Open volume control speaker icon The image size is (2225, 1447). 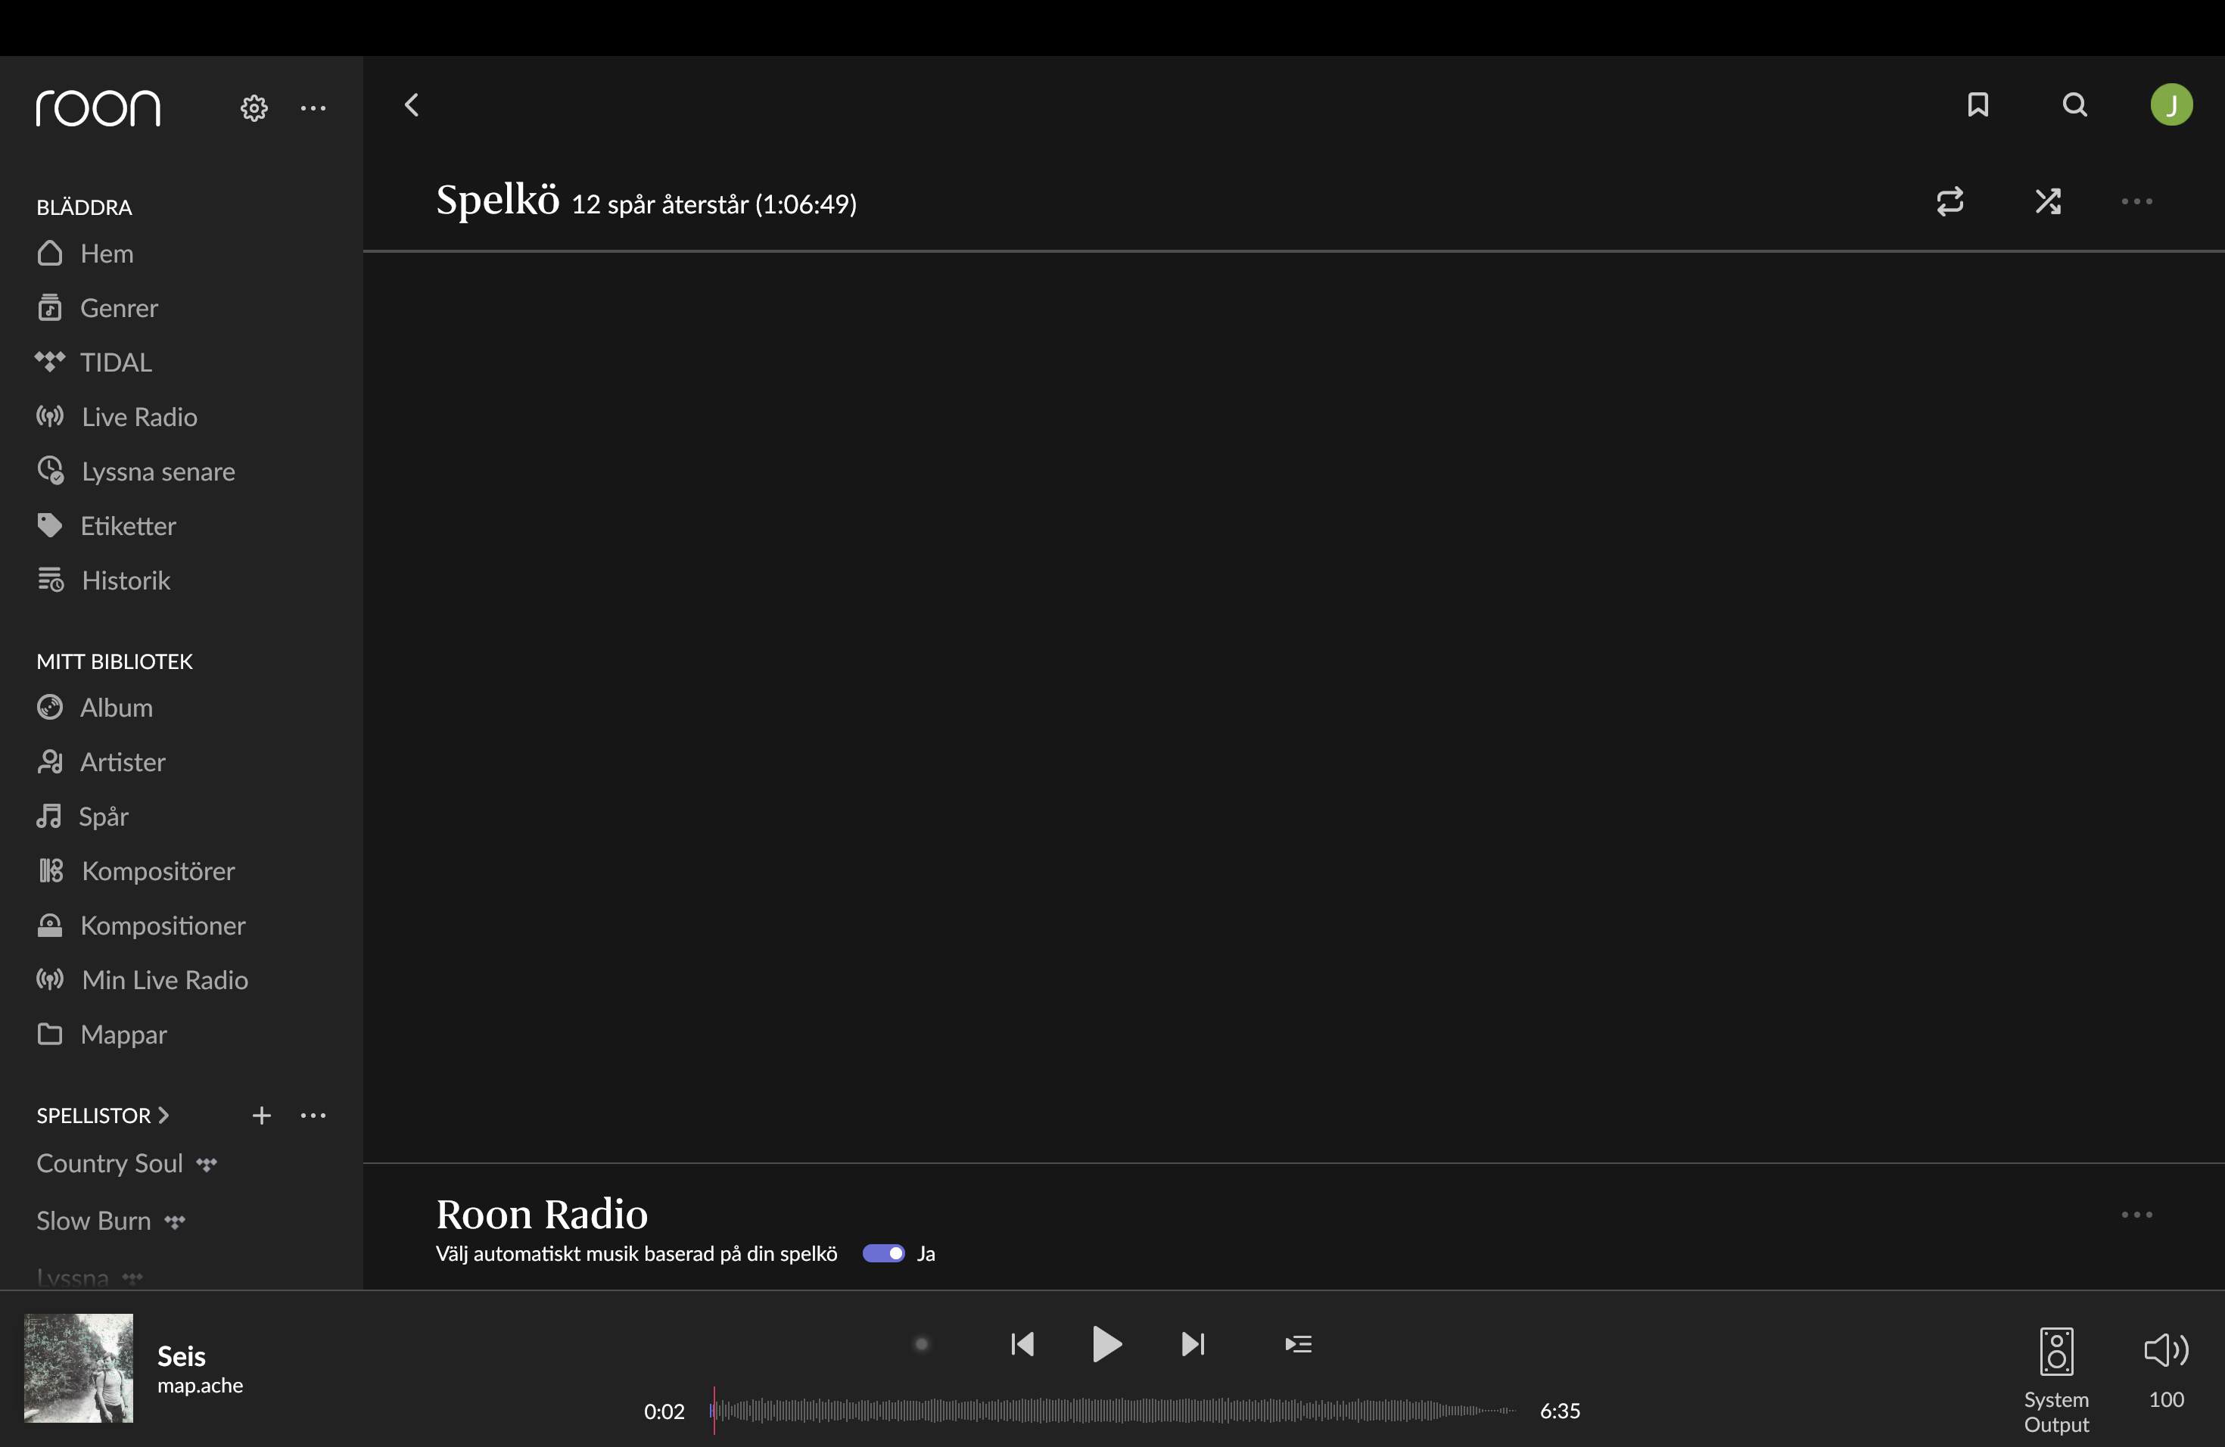click(2166, 1350)
